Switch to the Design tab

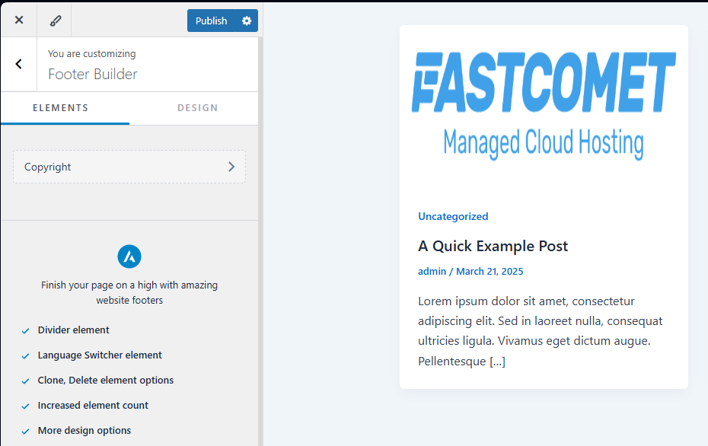pyautogui.click(x=197, y=108)
